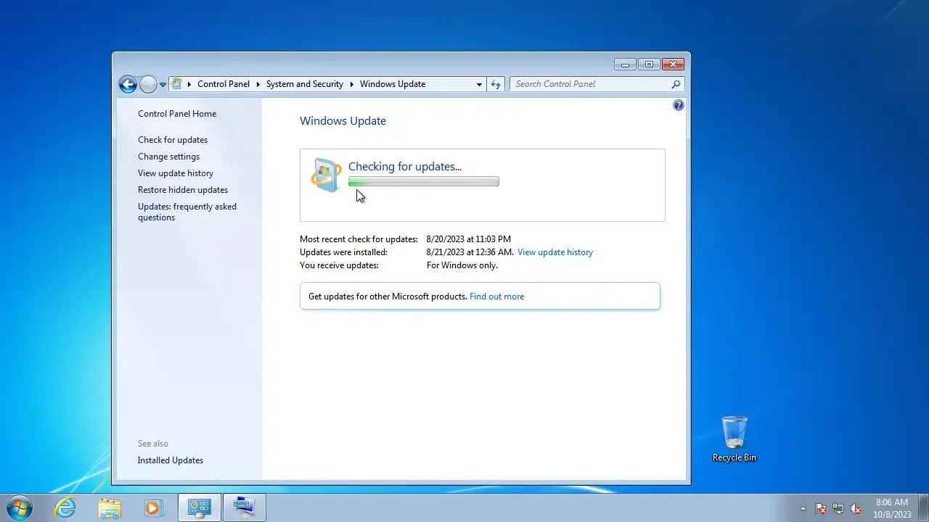Click Check for updates in sidebar
Viewport: 929px width, 522px height.
coord(173,140)
